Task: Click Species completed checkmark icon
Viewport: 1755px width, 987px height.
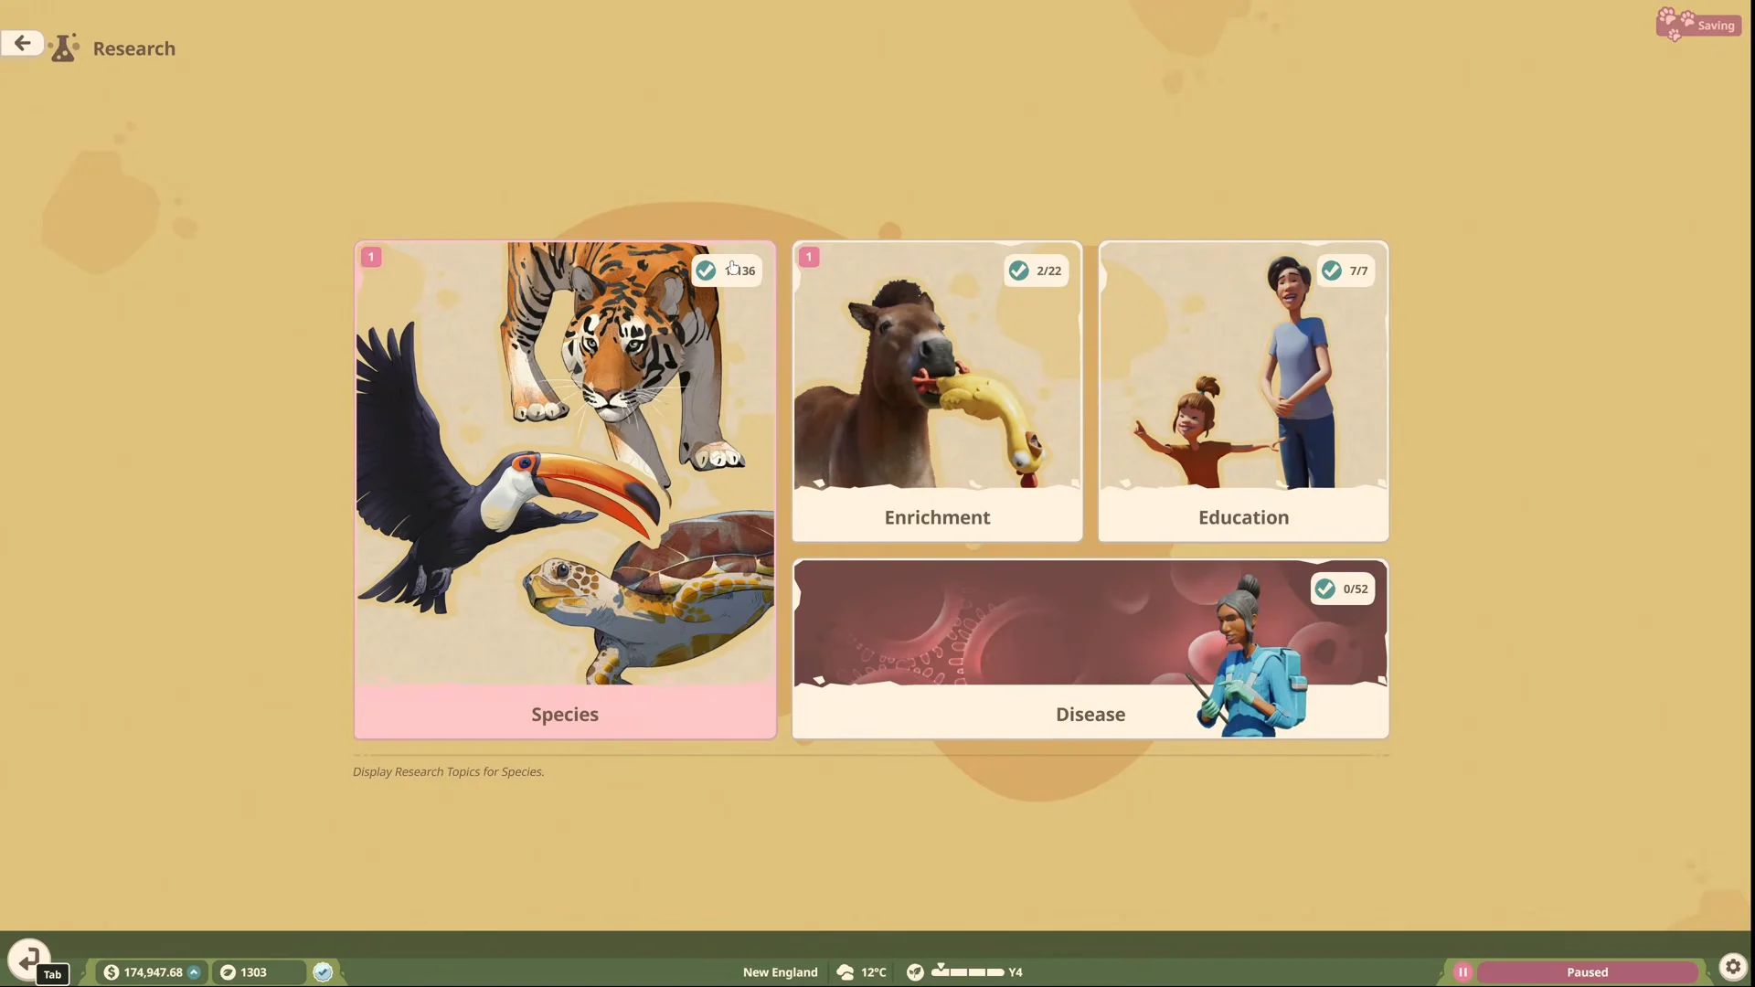Action: 706,271
